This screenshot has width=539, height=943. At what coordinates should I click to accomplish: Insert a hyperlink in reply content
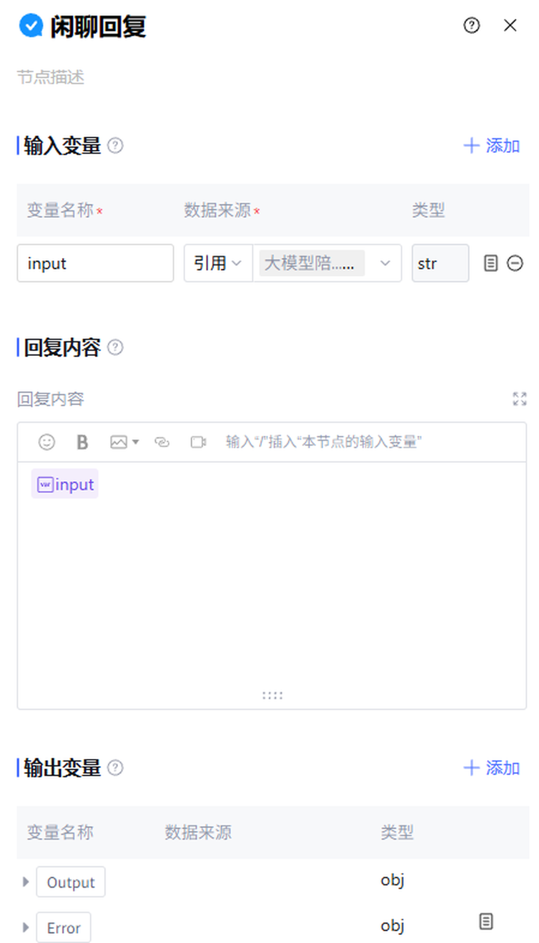tap(162, 442)
